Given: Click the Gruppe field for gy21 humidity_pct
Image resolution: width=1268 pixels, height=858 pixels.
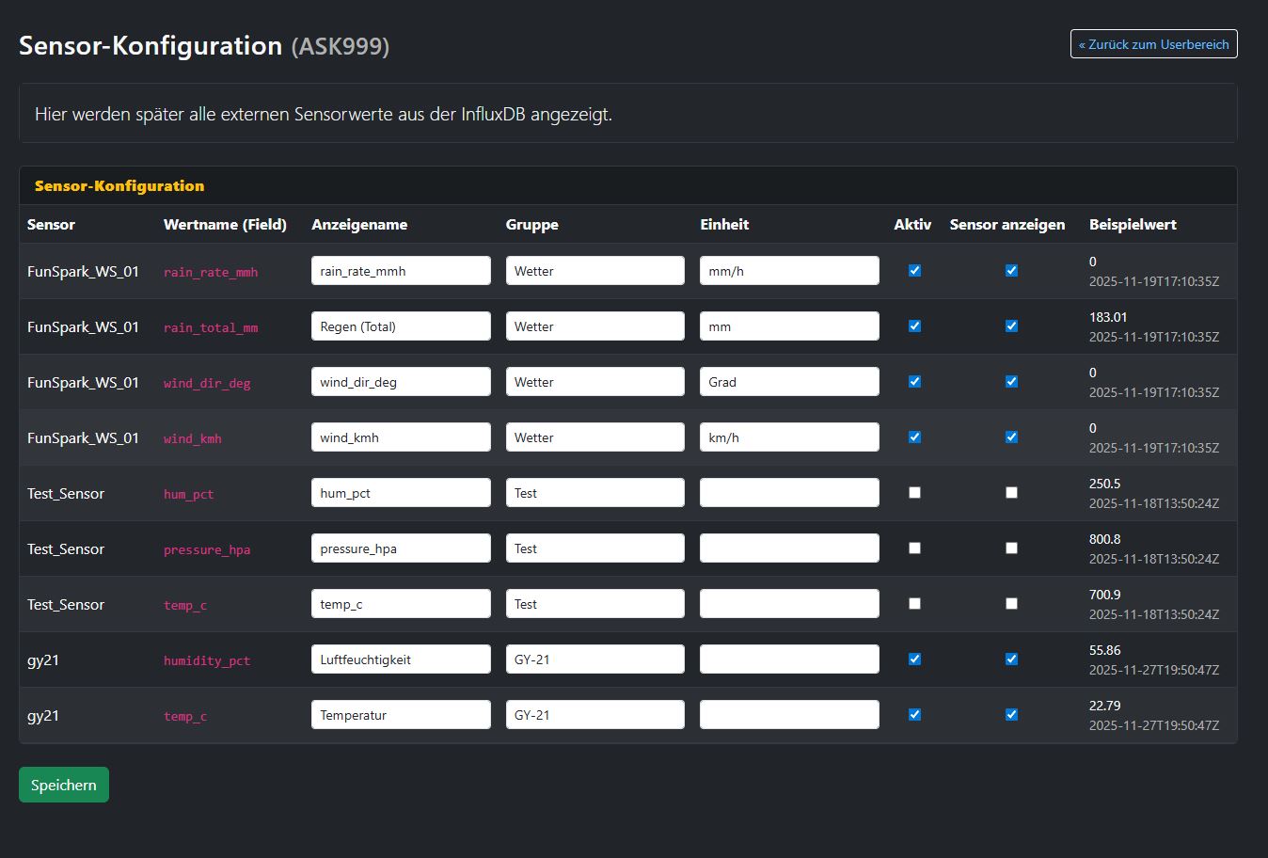Looking at the screenshot, I should [594, 659].
